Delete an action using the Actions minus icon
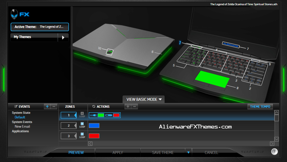 (x=135, y=107)
